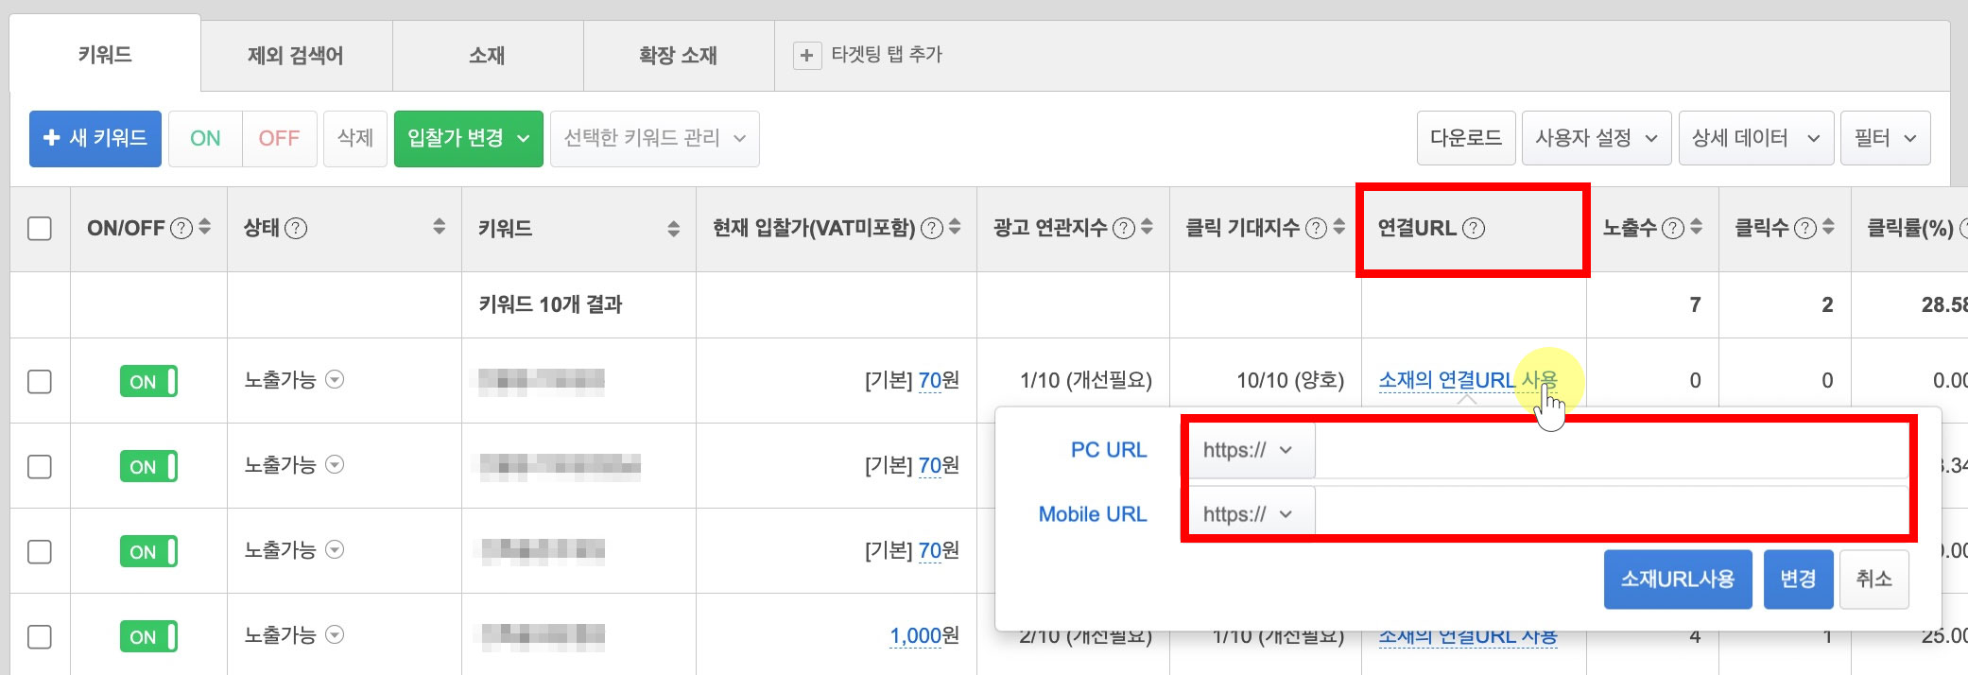Check the first keyword row checkbox
This screenshot has width=1968, height=675.
[40, 382]
